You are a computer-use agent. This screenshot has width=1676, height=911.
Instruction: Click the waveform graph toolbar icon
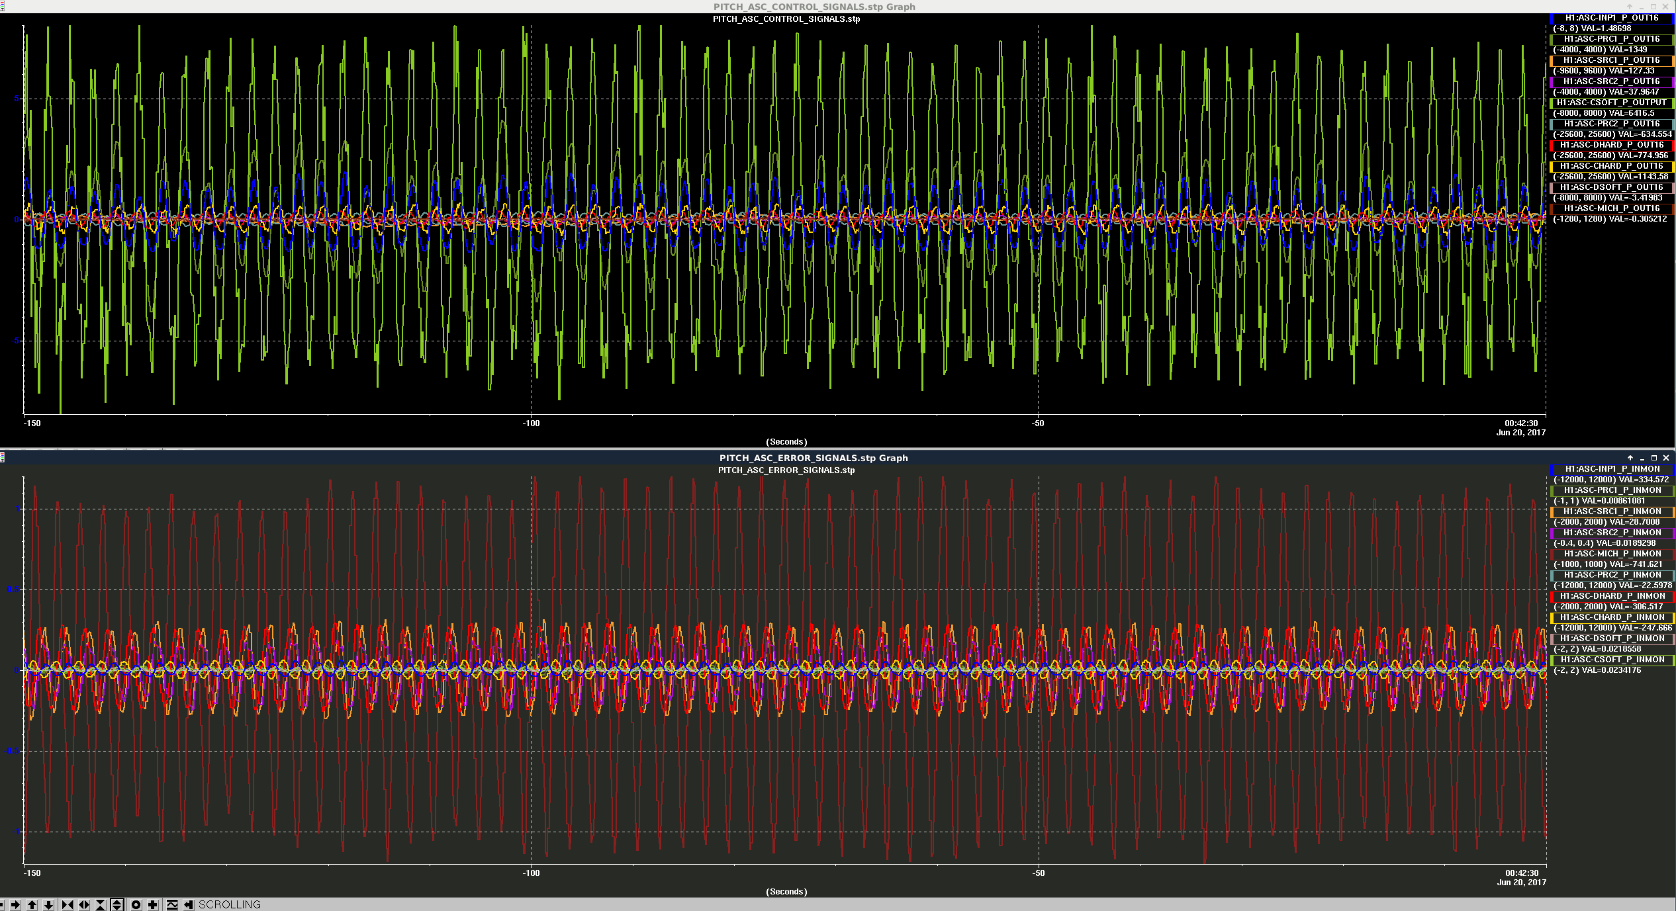172,904
